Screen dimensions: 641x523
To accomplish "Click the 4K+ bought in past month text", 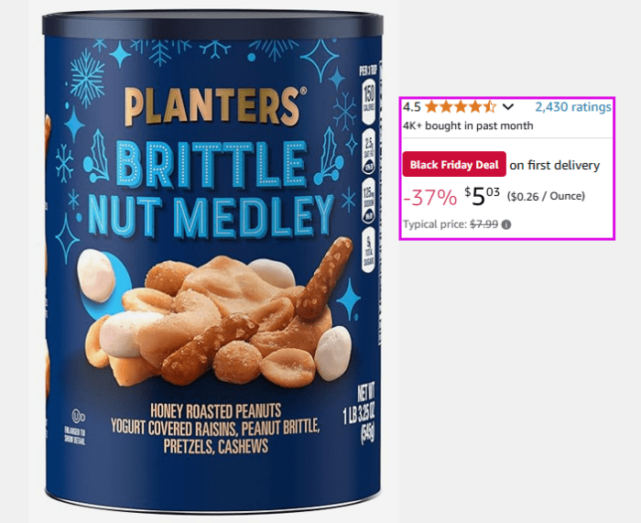I will click(x=468, y=125).
